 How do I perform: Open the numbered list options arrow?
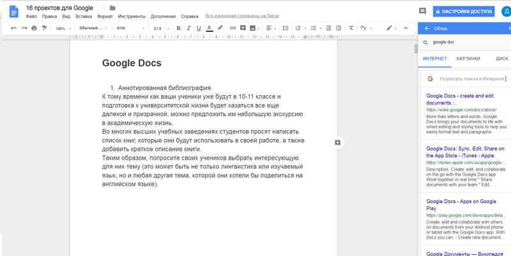click(305, 29)
